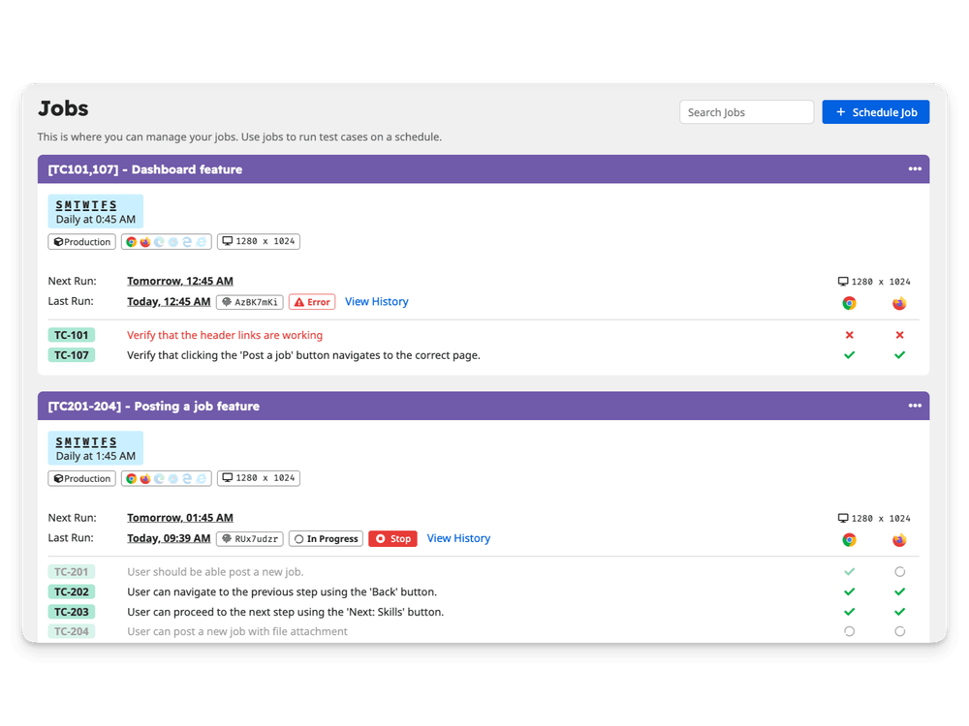Select test case tag TC-201

pos(71,572)
